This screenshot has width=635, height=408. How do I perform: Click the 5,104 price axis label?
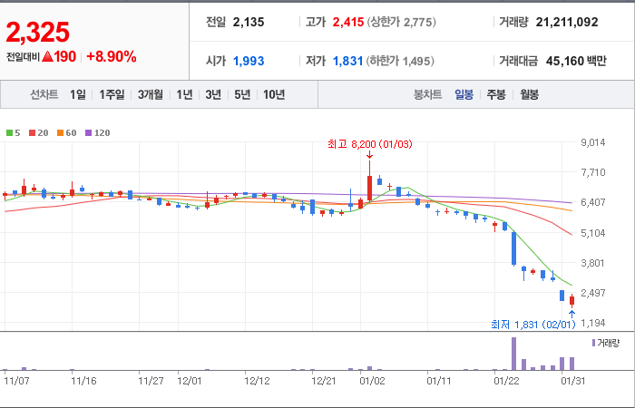click(x=593, y=233)
